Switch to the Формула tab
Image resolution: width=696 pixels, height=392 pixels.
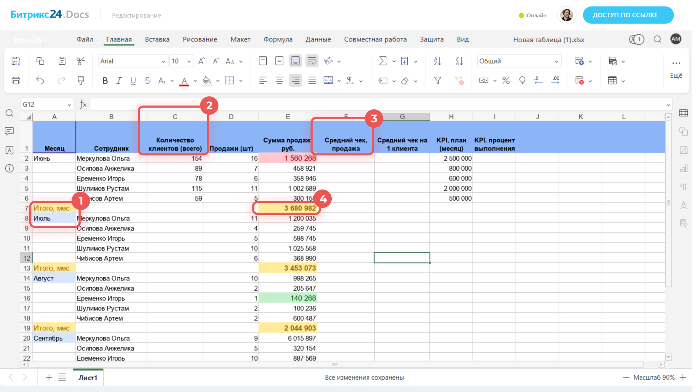(278, 39)
